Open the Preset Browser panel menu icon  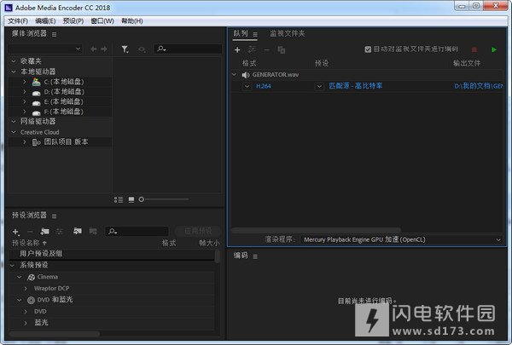coord(55,216)
